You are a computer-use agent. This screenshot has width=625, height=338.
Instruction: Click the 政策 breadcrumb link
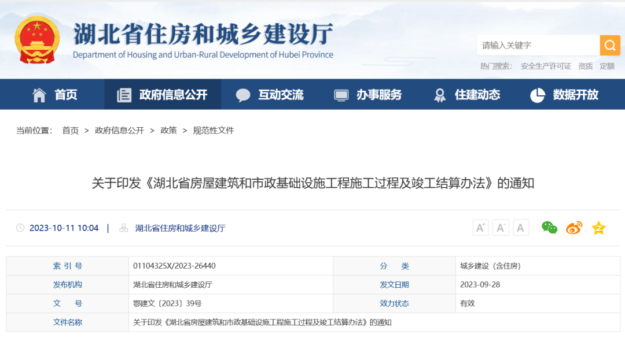click(x=167, y=131)
